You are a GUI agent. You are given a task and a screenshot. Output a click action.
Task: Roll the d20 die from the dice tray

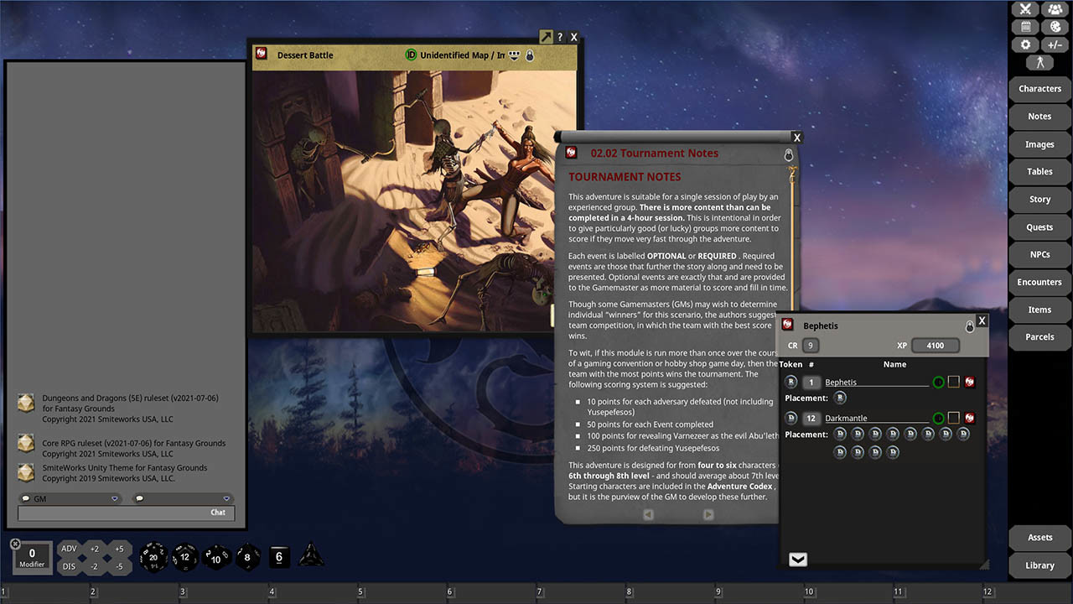click(153, 556)
